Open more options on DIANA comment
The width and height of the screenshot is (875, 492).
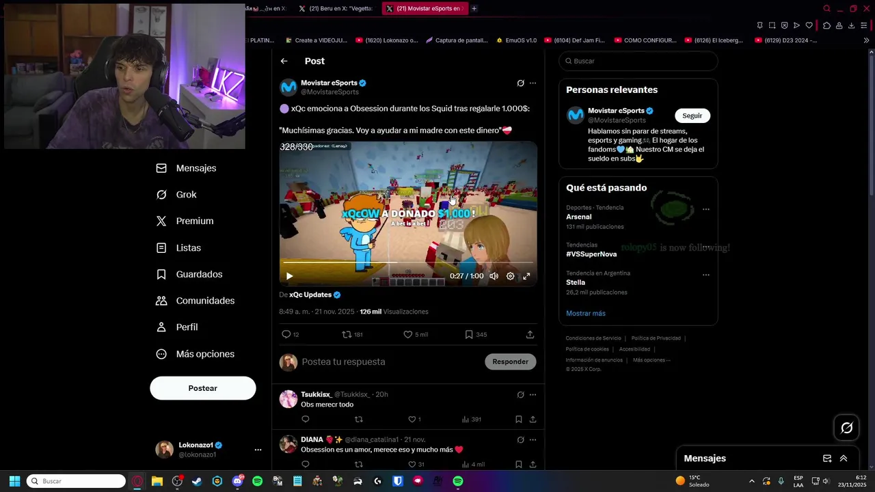coord(533,440)
